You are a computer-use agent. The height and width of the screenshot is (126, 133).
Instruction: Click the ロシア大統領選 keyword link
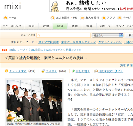tap(49, 42)
